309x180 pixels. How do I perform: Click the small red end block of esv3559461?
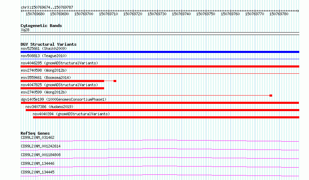115,81
